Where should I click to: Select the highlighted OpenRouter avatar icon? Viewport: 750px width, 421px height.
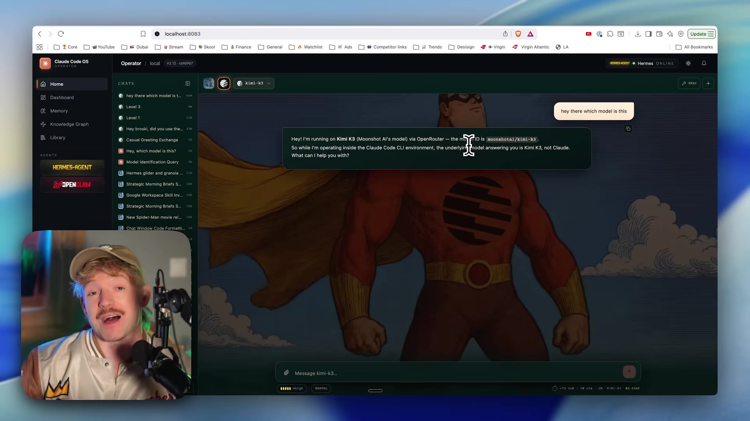pos(224,83)
